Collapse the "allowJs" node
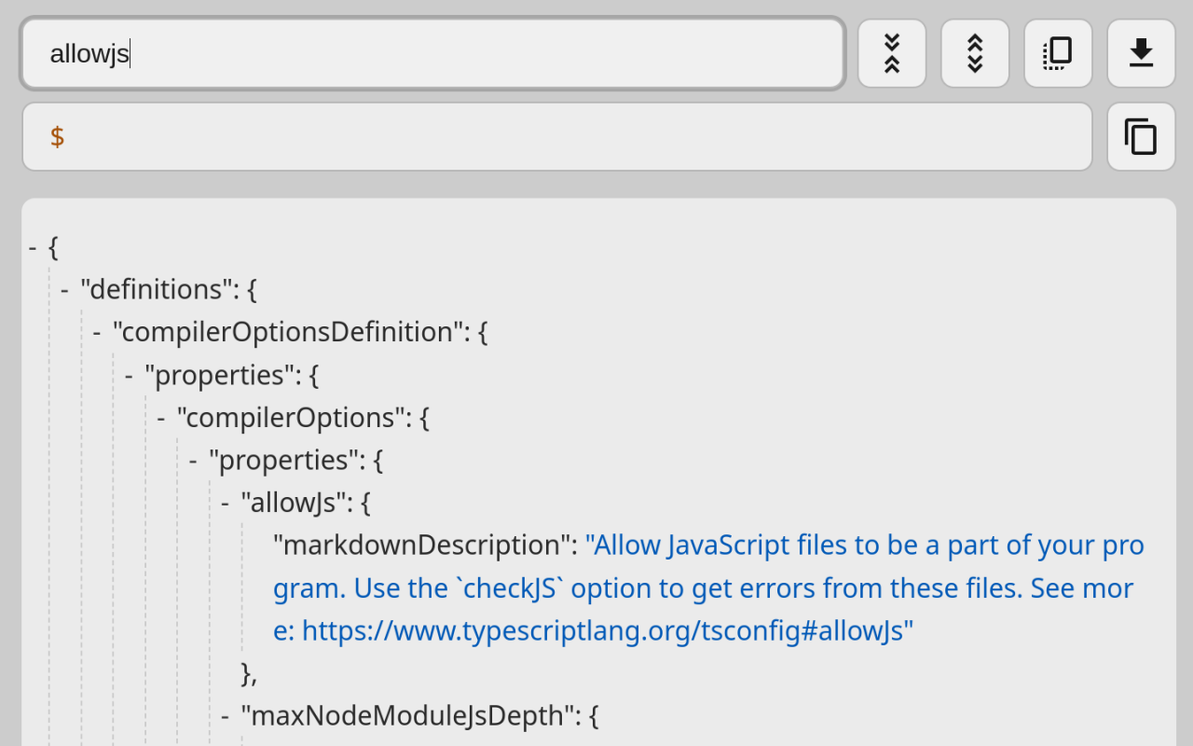The image size is (1193, 746). pyautogui.click(x=223, y=503)
